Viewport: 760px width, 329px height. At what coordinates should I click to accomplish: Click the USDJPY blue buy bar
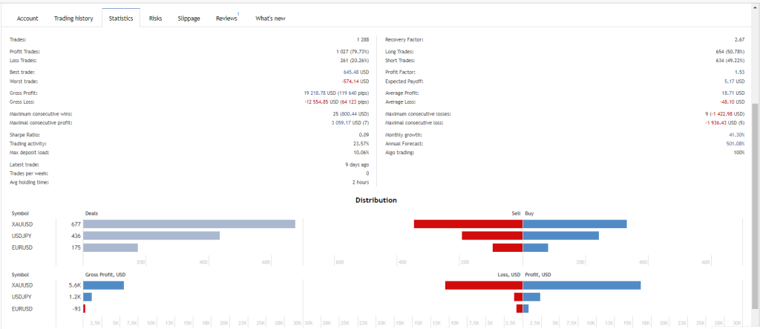(561, 236)
